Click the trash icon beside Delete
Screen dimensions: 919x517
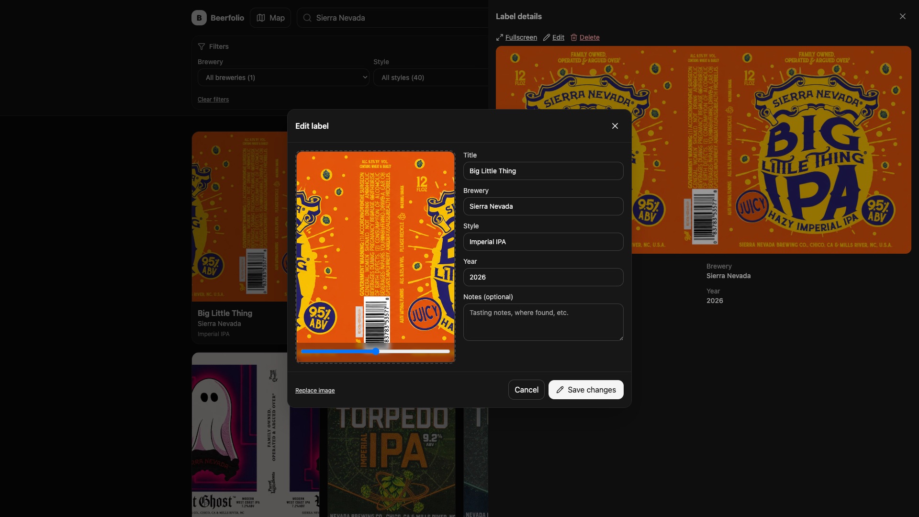(574, 37)
